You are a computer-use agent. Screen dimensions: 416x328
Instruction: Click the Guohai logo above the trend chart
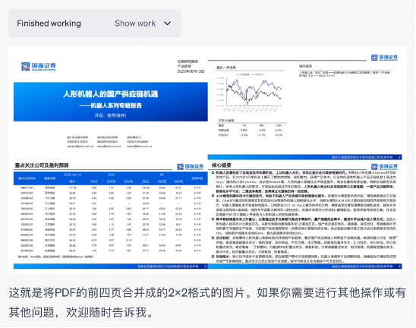[x=384, y=57]
